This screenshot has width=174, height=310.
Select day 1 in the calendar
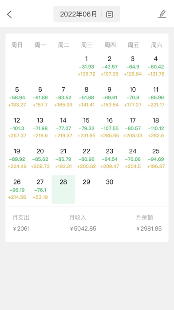[x=86, y=66]
